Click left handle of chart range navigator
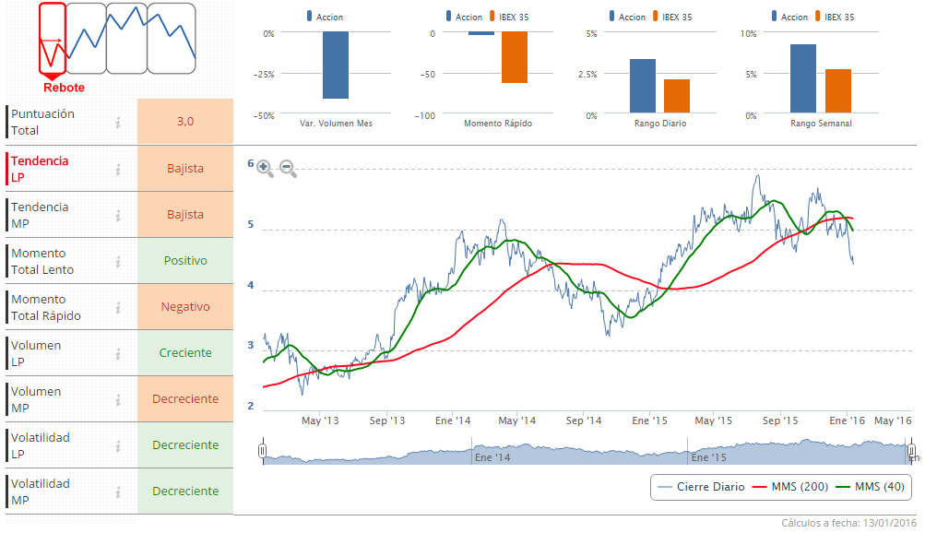925x533 pixels. (263, 451)
